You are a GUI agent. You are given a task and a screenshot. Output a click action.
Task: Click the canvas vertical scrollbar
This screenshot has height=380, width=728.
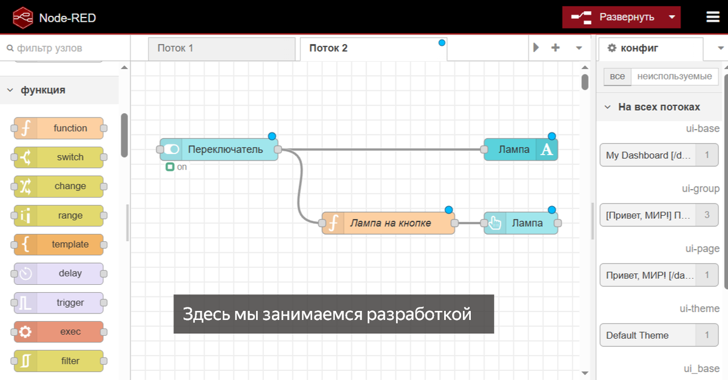[585, 81]
